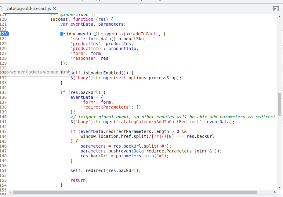Toggle inline breakpoint marker before trigger

click(x=96, y=34)
